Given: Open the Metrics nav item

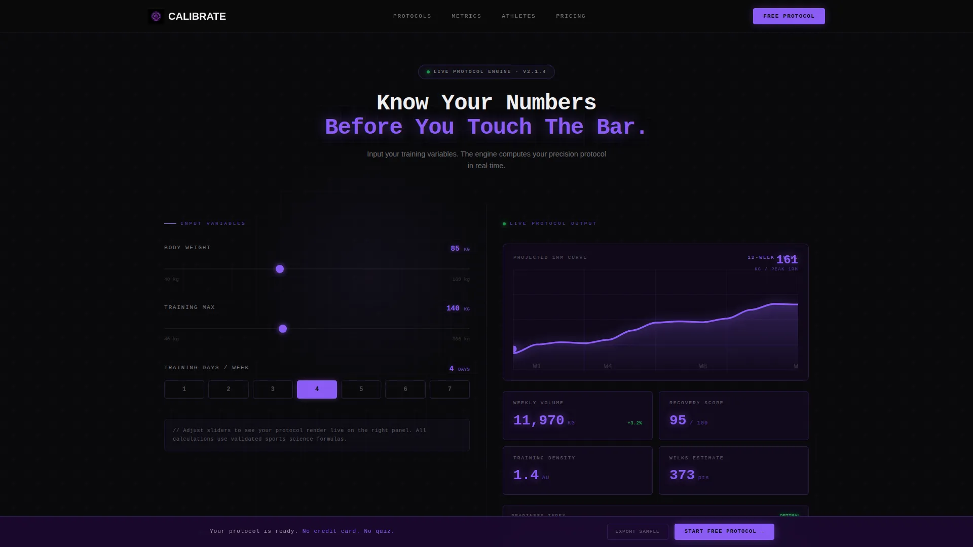Looking at the screenshot, I should coord(466,16).
